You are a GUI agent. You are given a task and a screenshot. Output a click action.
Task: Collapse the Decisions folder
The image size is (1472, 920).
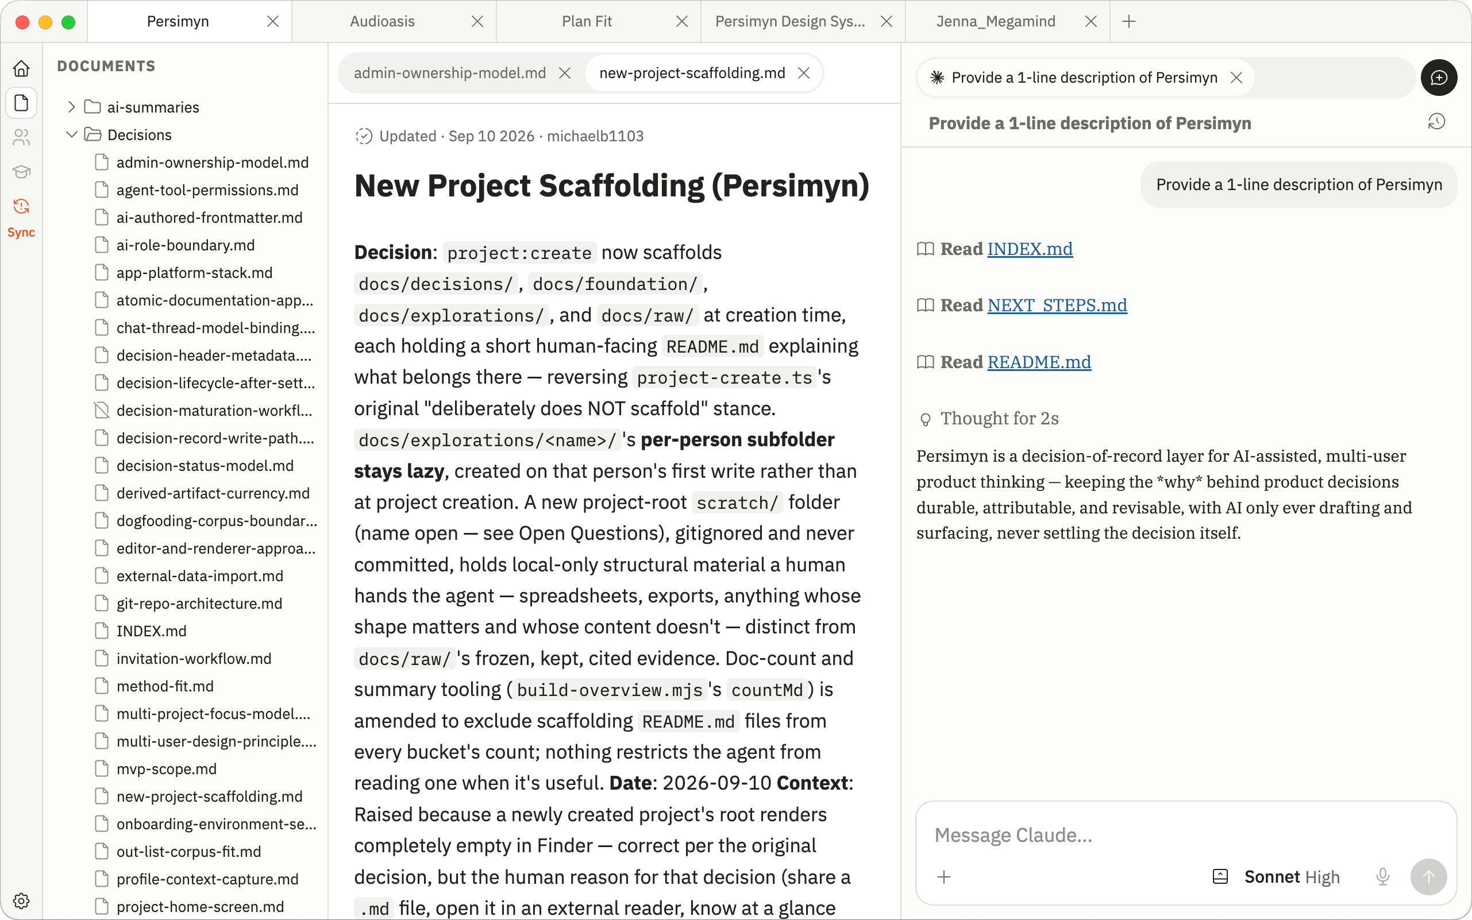click(71, 134)
